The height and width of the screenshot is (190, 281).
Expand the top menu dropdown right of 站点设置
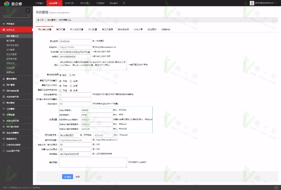coord(70,3)
